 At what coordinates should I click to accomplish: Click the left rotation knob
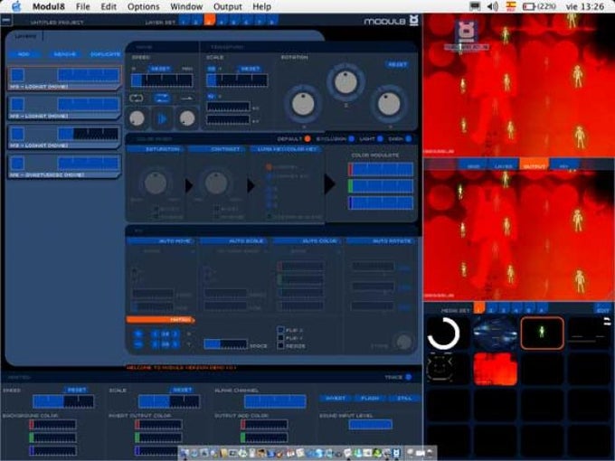coord(303,104)
